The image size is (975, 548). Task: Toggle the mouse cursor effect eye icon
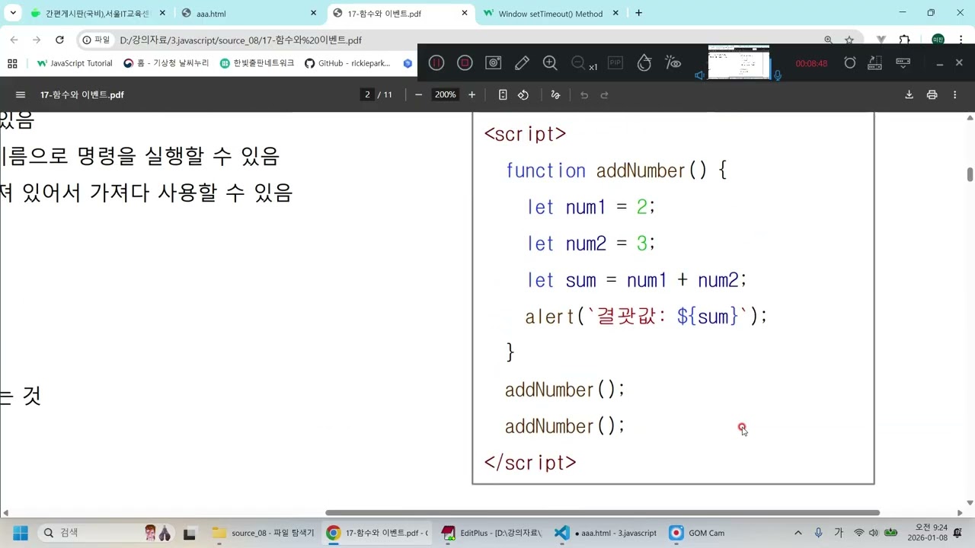[673, 63]
